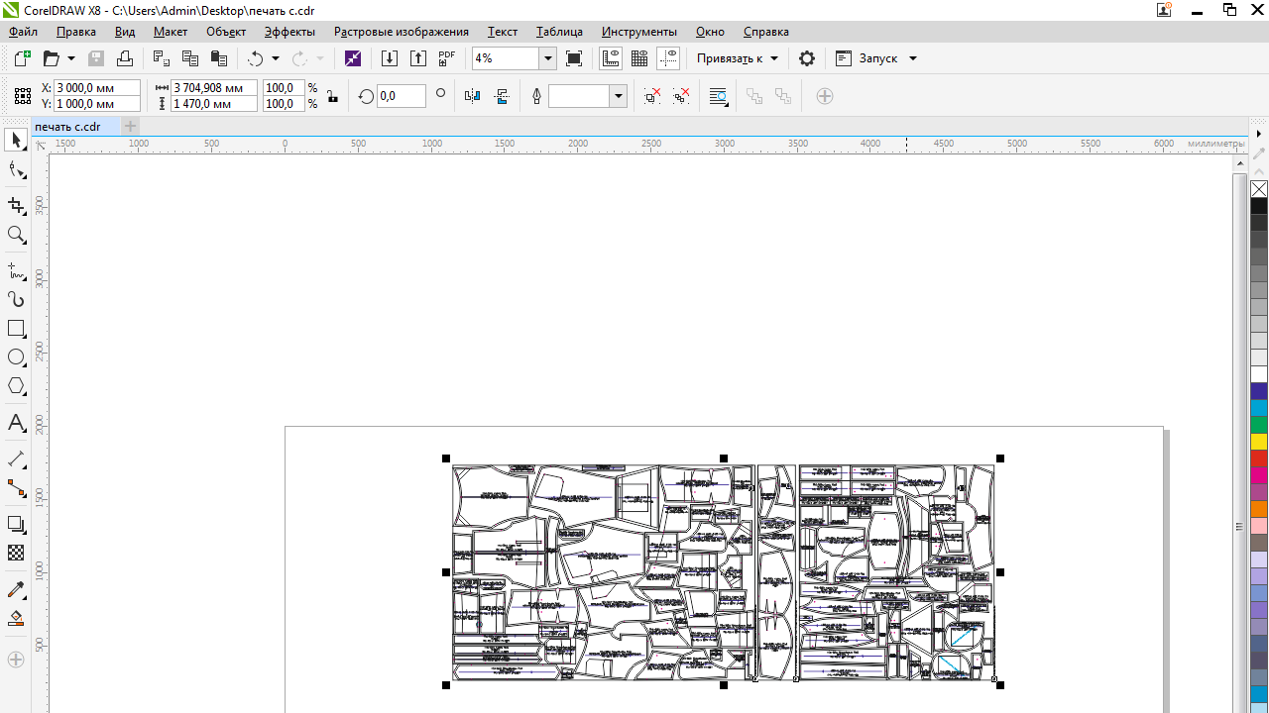Image resolution: width=1269 pixels, height=713 pixels.
Task: Open the outline width dropdown
Action: tap(619, 96)
